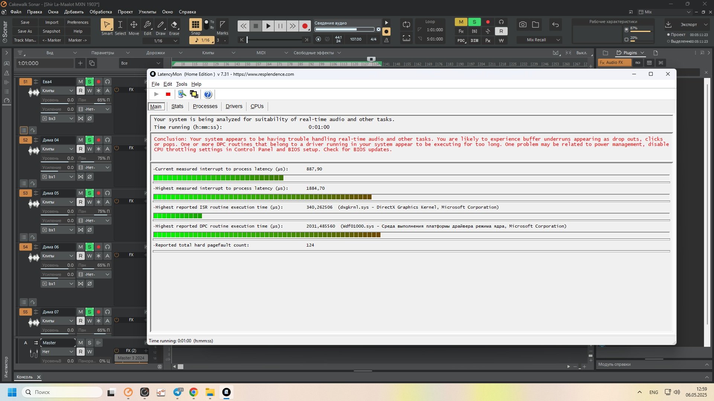This screenshot has width=714, height=401.
Task: Toggle the Loop on/off icon
Action: pos(406,25)
